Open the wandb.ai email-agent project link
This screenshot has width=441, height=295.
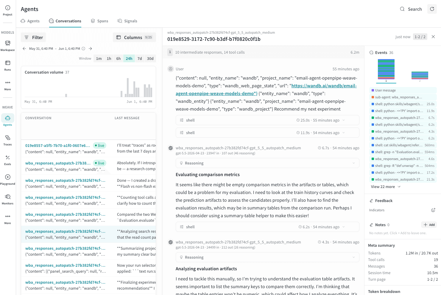pos(266,90)
